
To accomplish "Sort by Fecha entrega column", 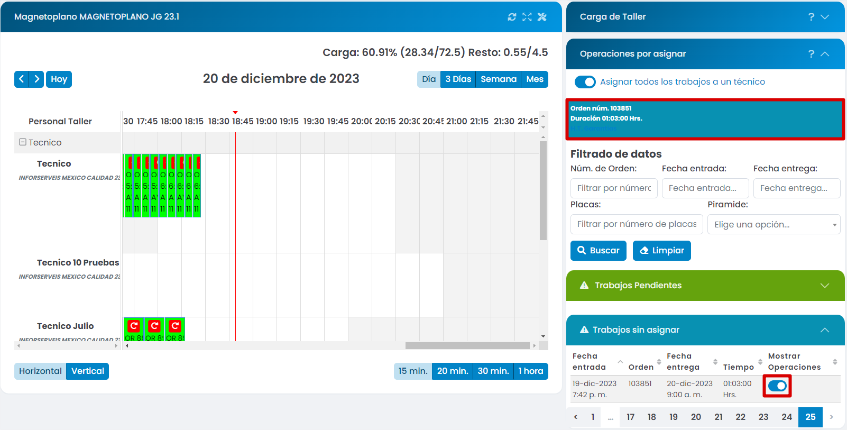I will click(x=715, y=362).
